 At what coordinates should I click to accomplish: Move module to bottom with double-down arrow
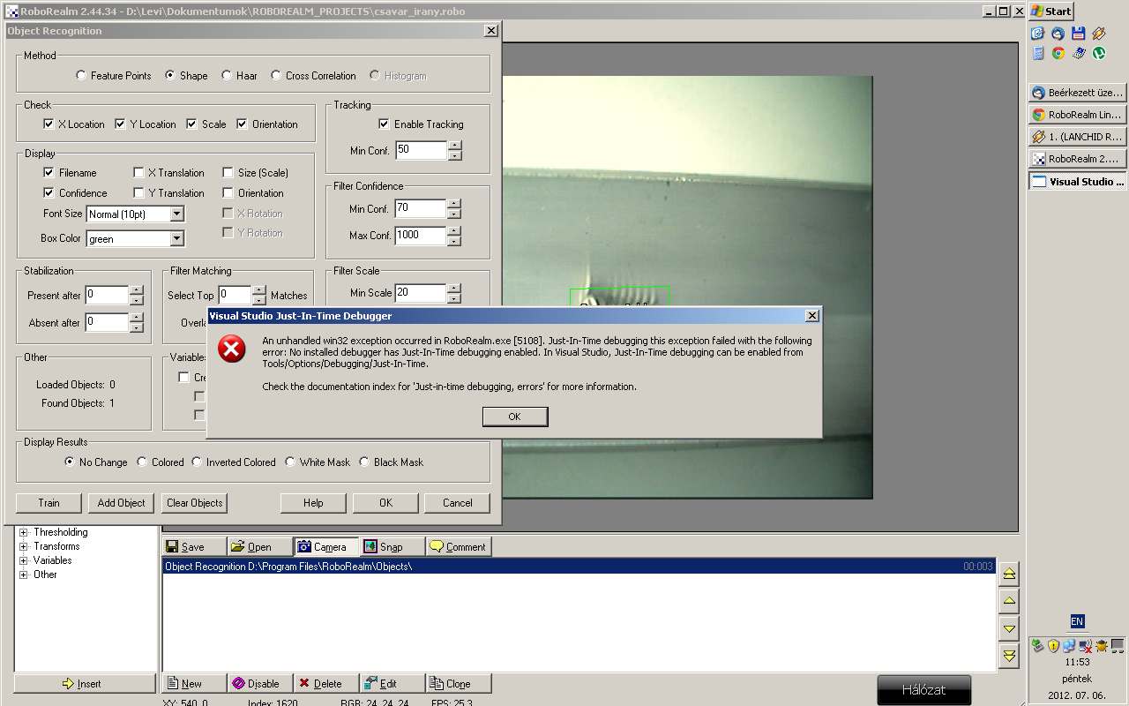pyautogui.click(x=1009, y=656)
